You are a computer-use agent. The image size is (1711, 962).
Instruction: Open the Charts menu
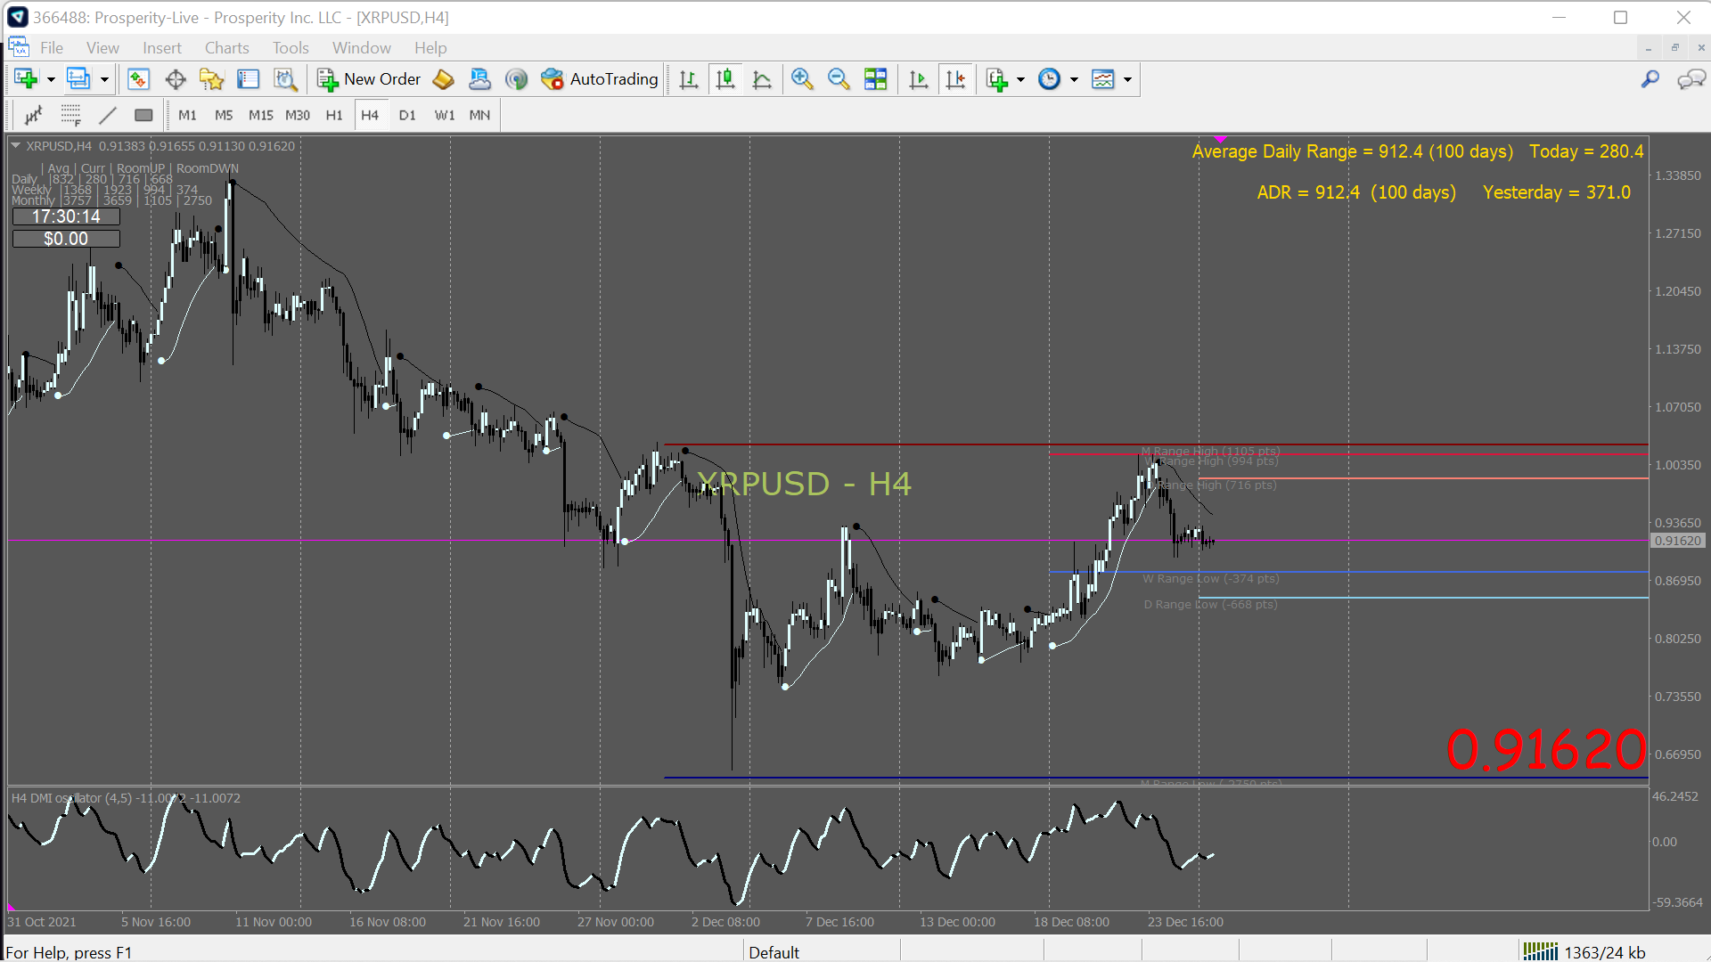pos(226,48)
